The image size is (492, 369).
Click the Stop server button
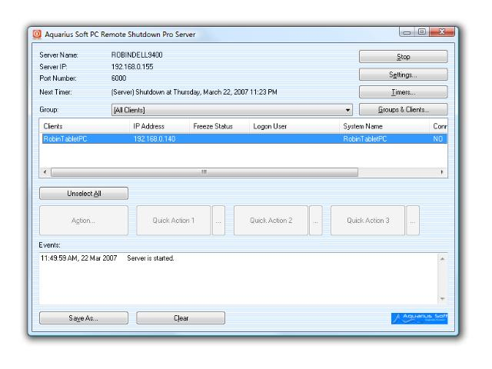(403, 57)
